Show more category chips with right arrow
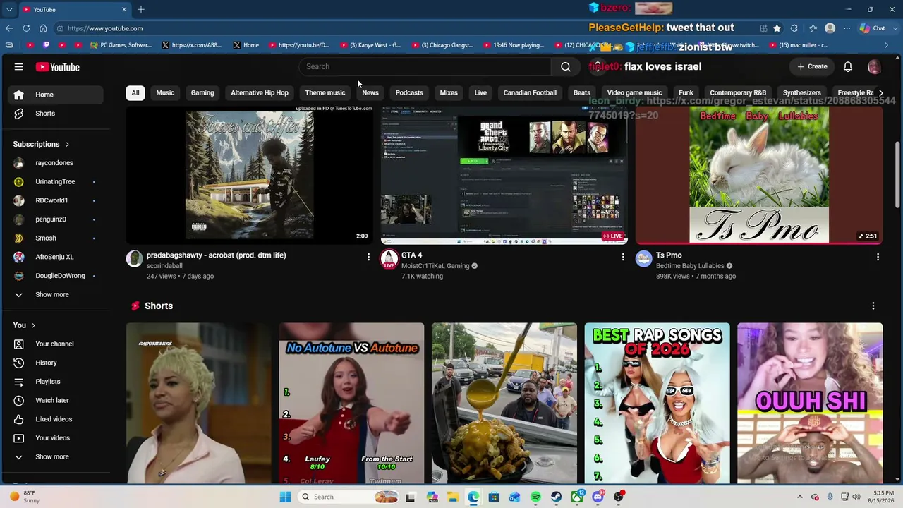The height and width of the screenshot is (508, 903). pyautogui.click(x=880, y=92)
